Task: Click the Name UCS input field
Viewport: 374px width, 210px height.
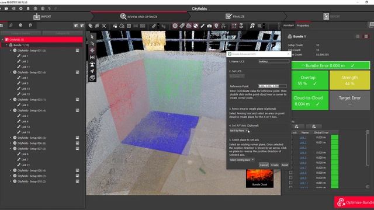Action: (274, 61)
